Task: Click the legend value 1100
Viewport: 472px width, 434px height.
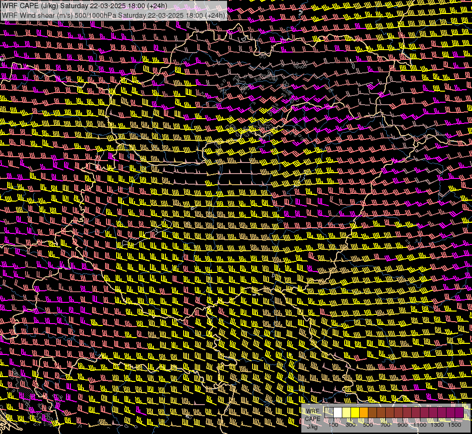Action: pos(420,425)
